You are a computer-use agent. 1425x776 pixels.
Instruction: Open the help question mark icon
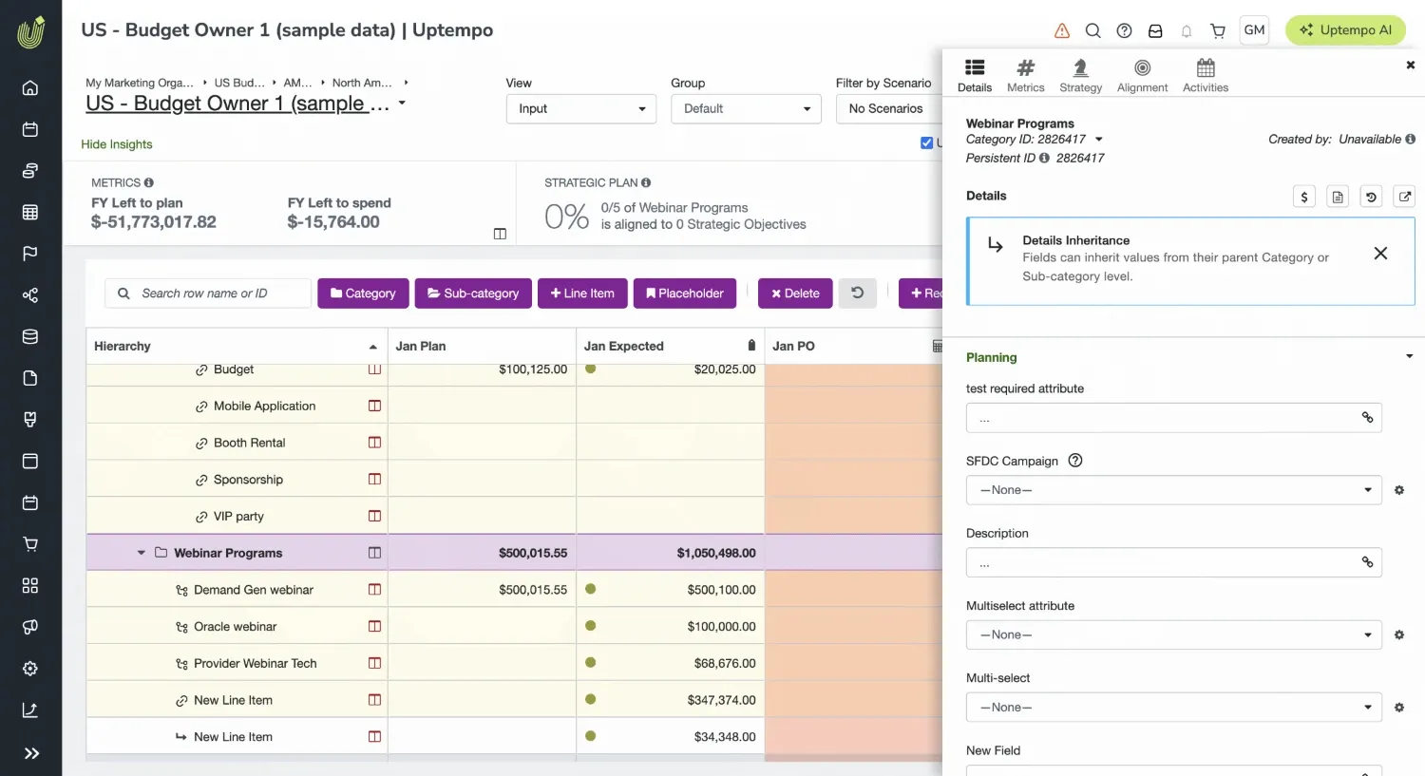tap(1124, 30)
